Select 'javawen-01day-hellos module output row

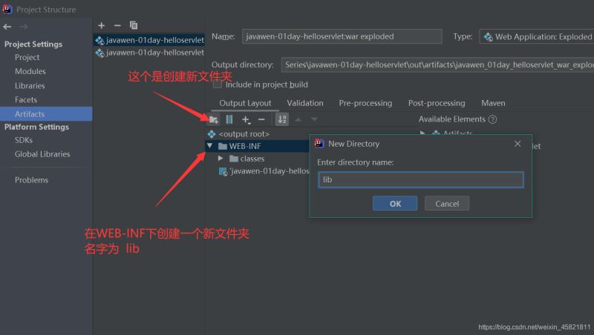pos(264,171)
